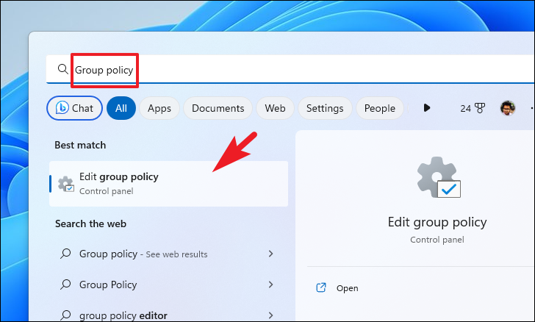This screenshot has width=535, height=322.
Task: Select the Group Policy web suggestion
Action: [x=168, y=285]
